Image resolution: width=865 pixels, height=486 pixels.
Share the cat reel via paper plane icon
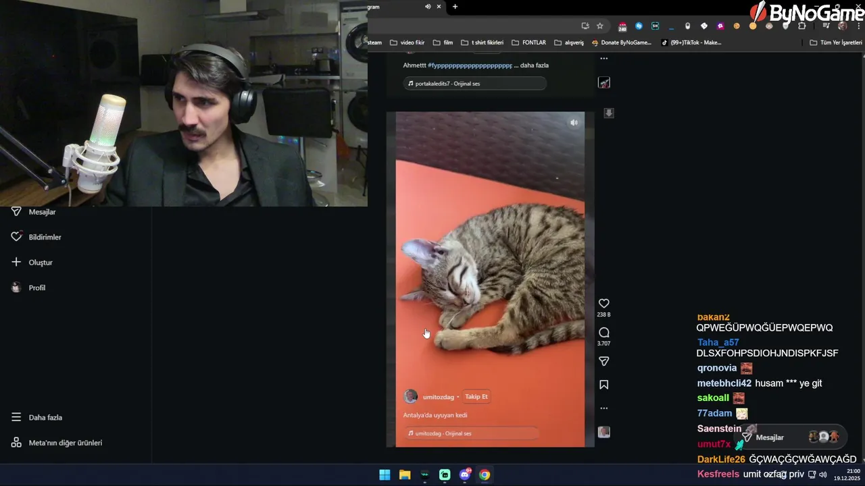[x=604, y=362]
